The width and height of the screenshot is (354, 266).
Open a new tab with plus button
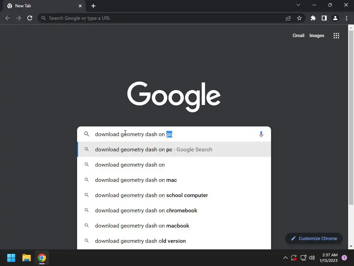pos(93,6)
